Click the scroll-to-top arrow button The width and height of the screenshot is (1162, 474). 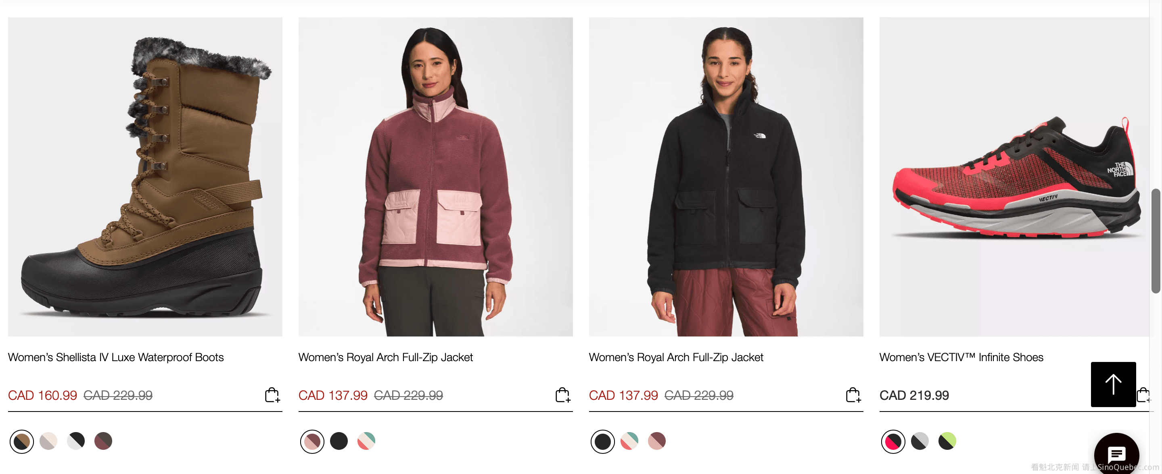pyautogui.click(x=1113, y=385)
